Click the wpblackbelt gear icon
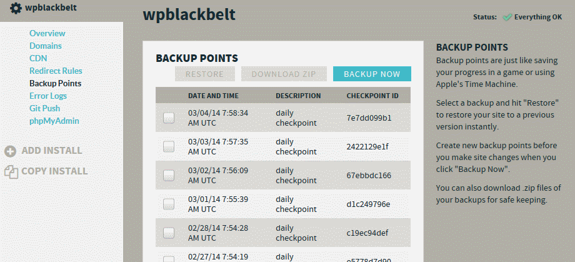Viewport: 575px width, 262px height. pos(16,8)
